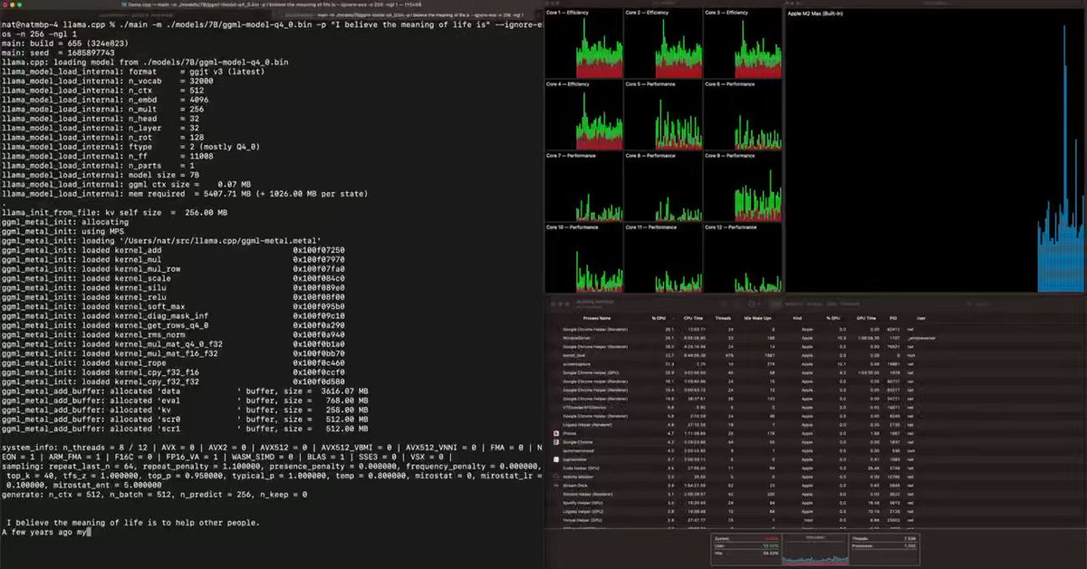
Task: Click the CPU Load graph at bottom
Action: pyautogui.click(x=815, y=551)
